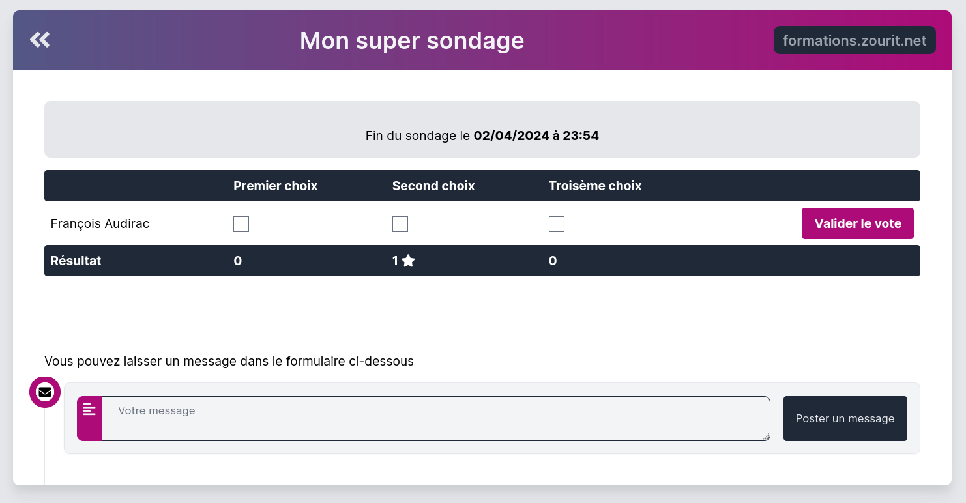
Task: Click the resize handle of the message box
Action: coord(767,437)
